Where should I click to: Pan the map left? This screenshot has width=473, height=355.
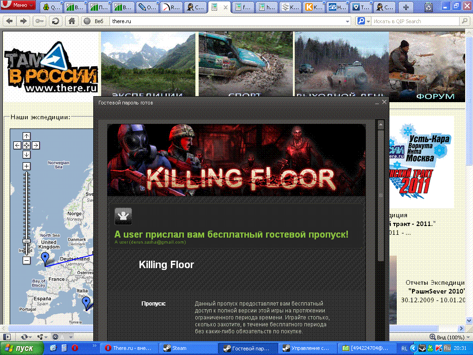18,146
